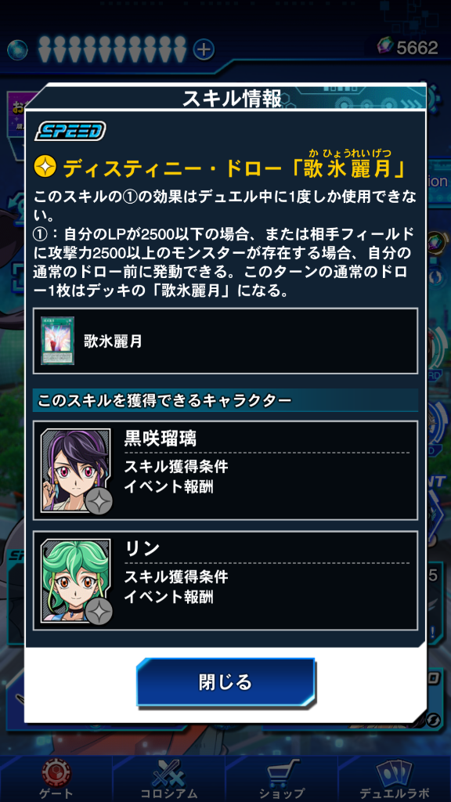Tap 黒咲瑠璃 character portrait
This screenshot has width=451, height=802.
(x=76, y=471)
